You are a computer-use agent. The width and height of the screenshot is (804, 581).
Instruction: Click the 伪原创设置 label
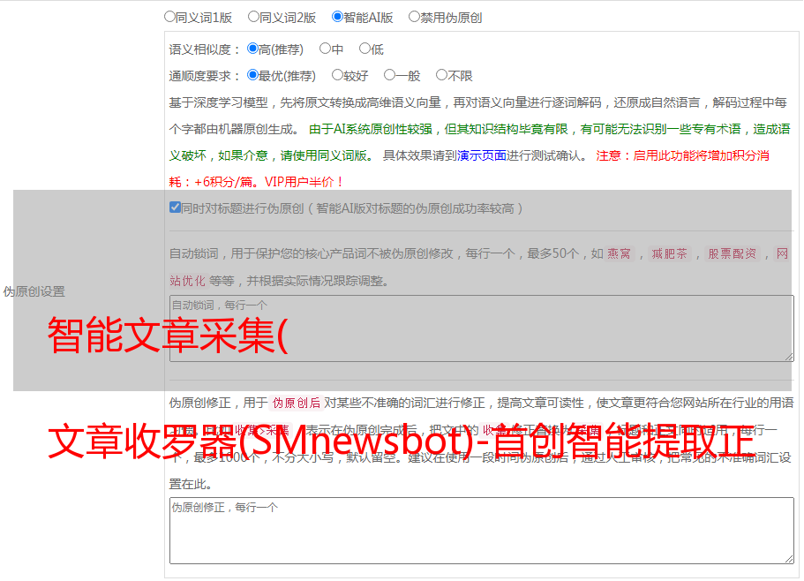pos(34,291)
